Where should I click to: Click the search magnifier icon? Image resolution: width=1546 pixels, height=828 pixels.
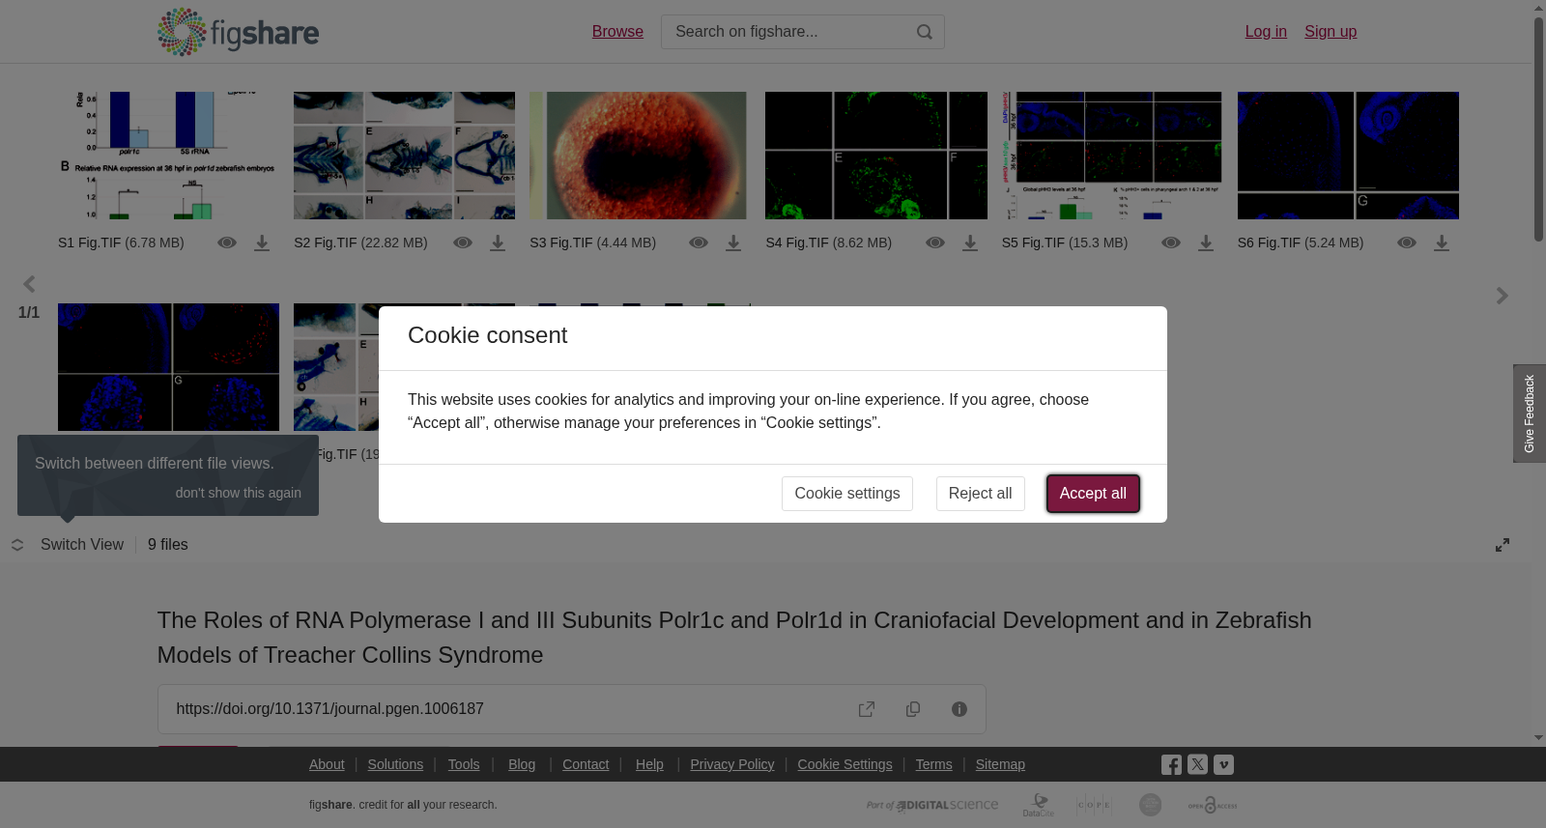pyautogui.click(x=925, y=32)
